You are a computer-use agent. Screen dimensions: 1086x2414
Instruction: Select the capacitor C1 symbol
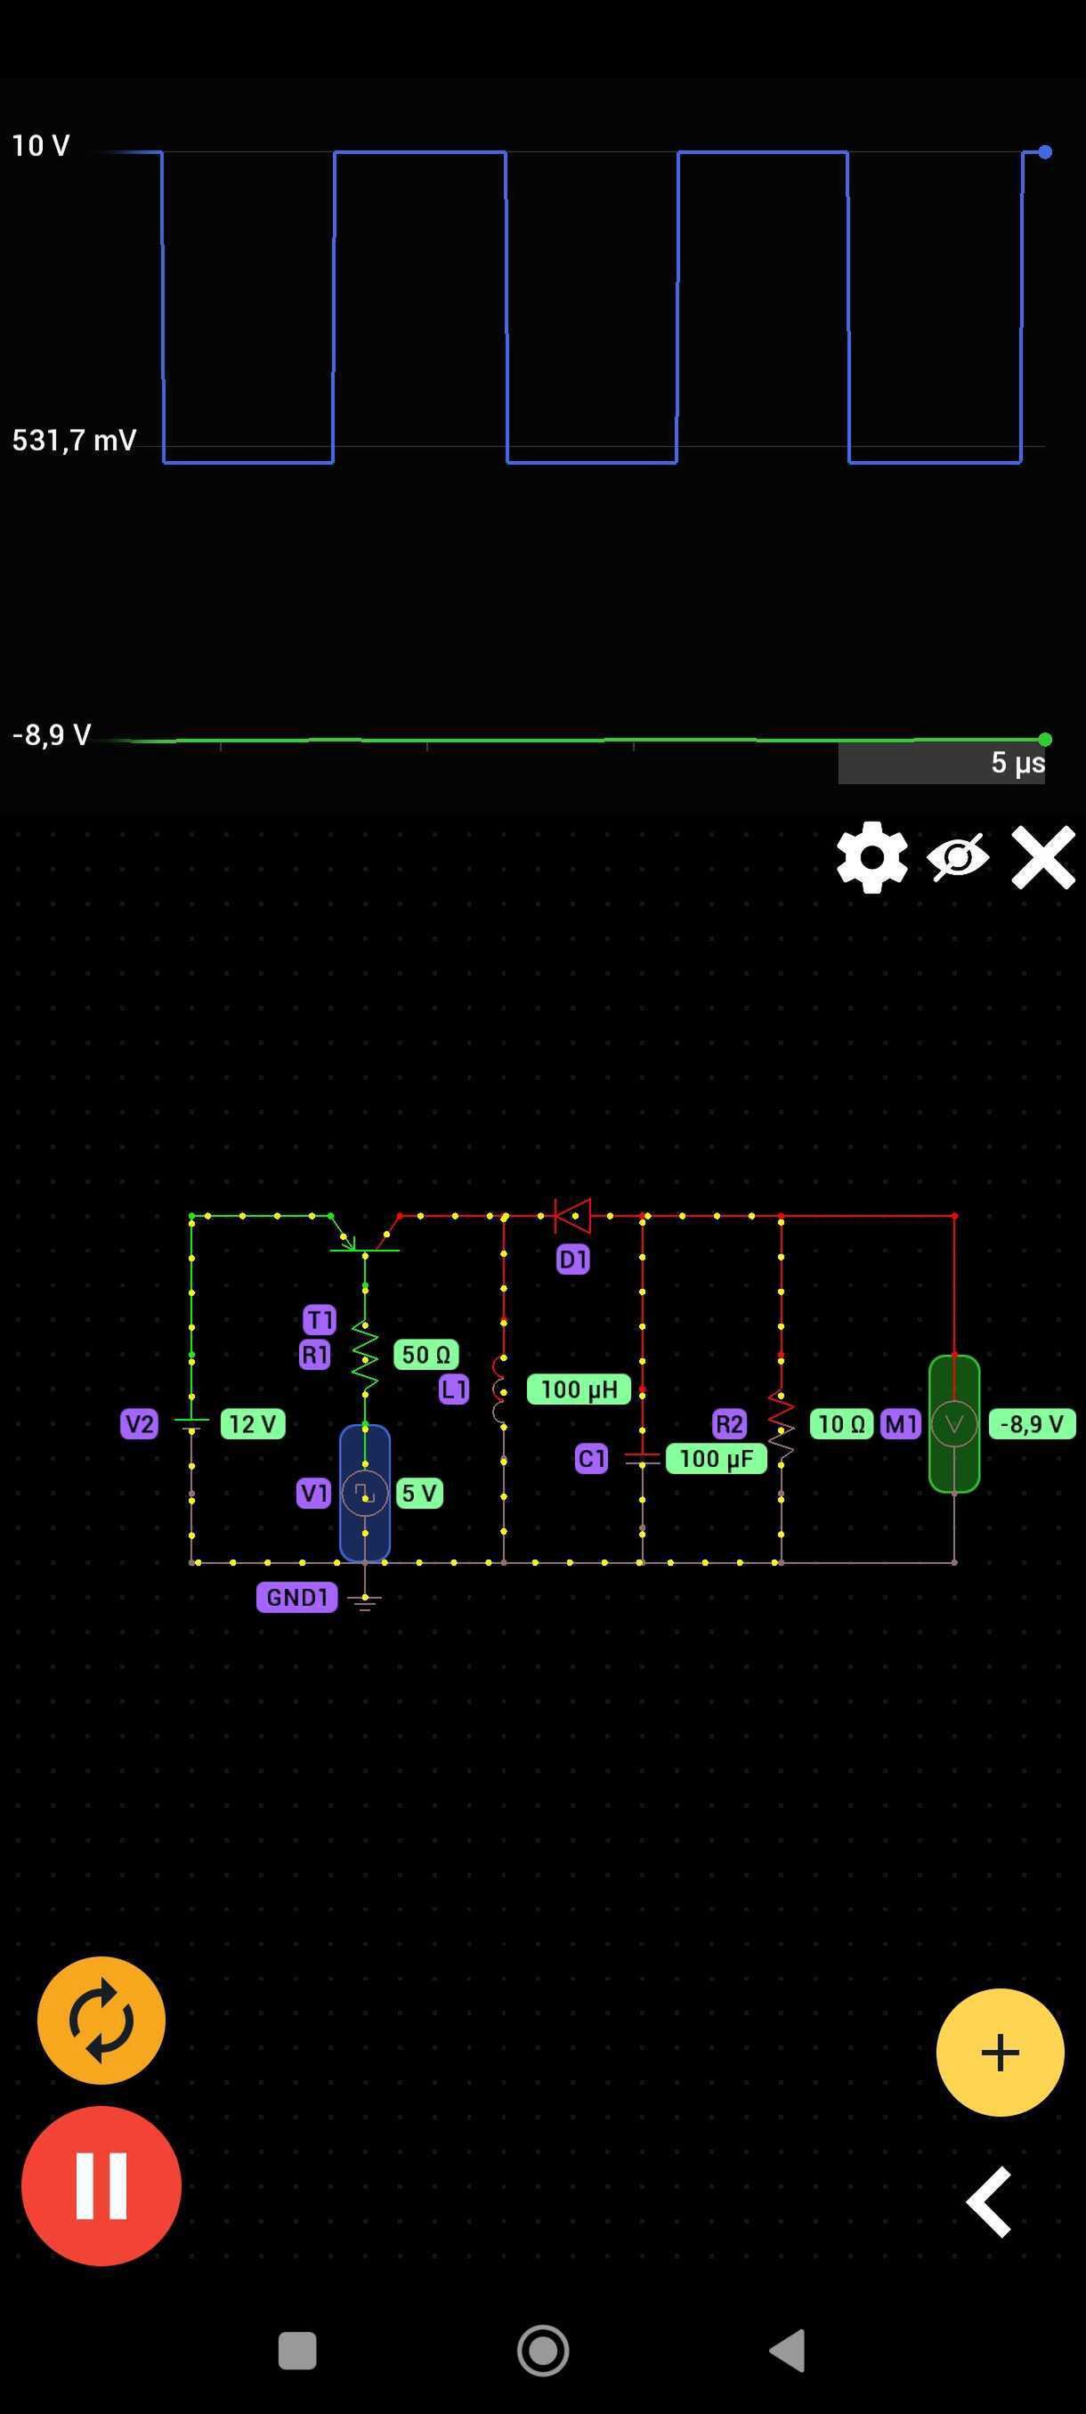(x=642, y=1459)
